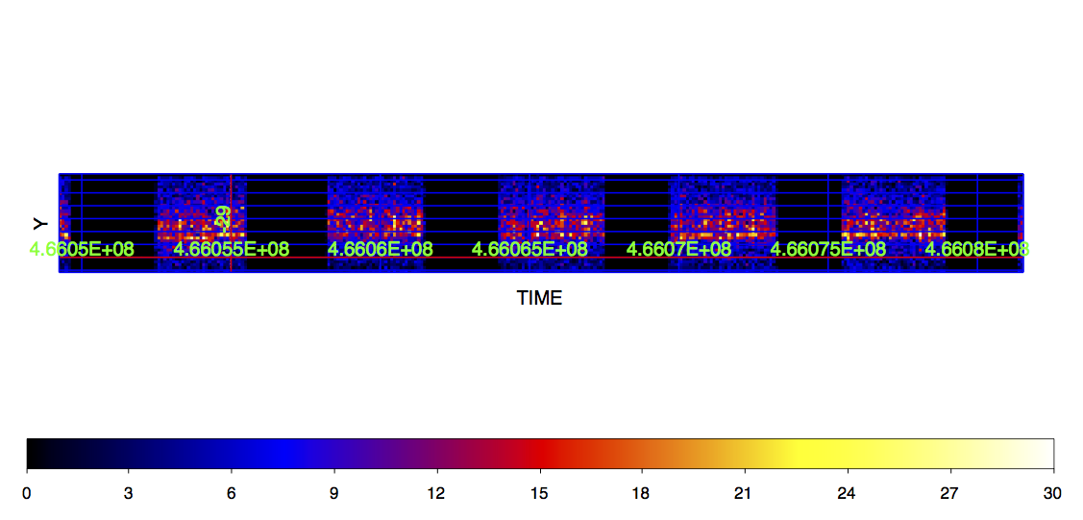Image resolution: width=1083 pixels, height=520 pixels.
Task: Select the green 29 grid label
Action: (223, 217)
